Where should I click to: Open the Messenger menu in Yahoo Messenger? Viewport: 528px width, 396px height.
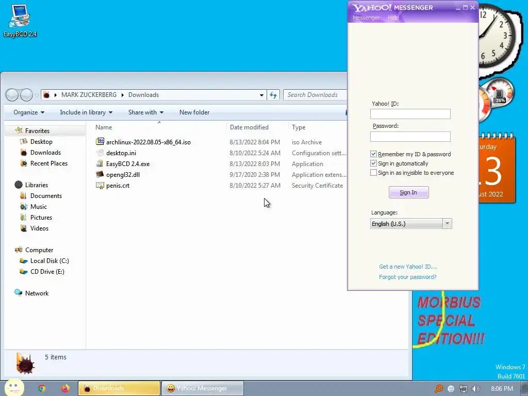click(x=366, y=18)
